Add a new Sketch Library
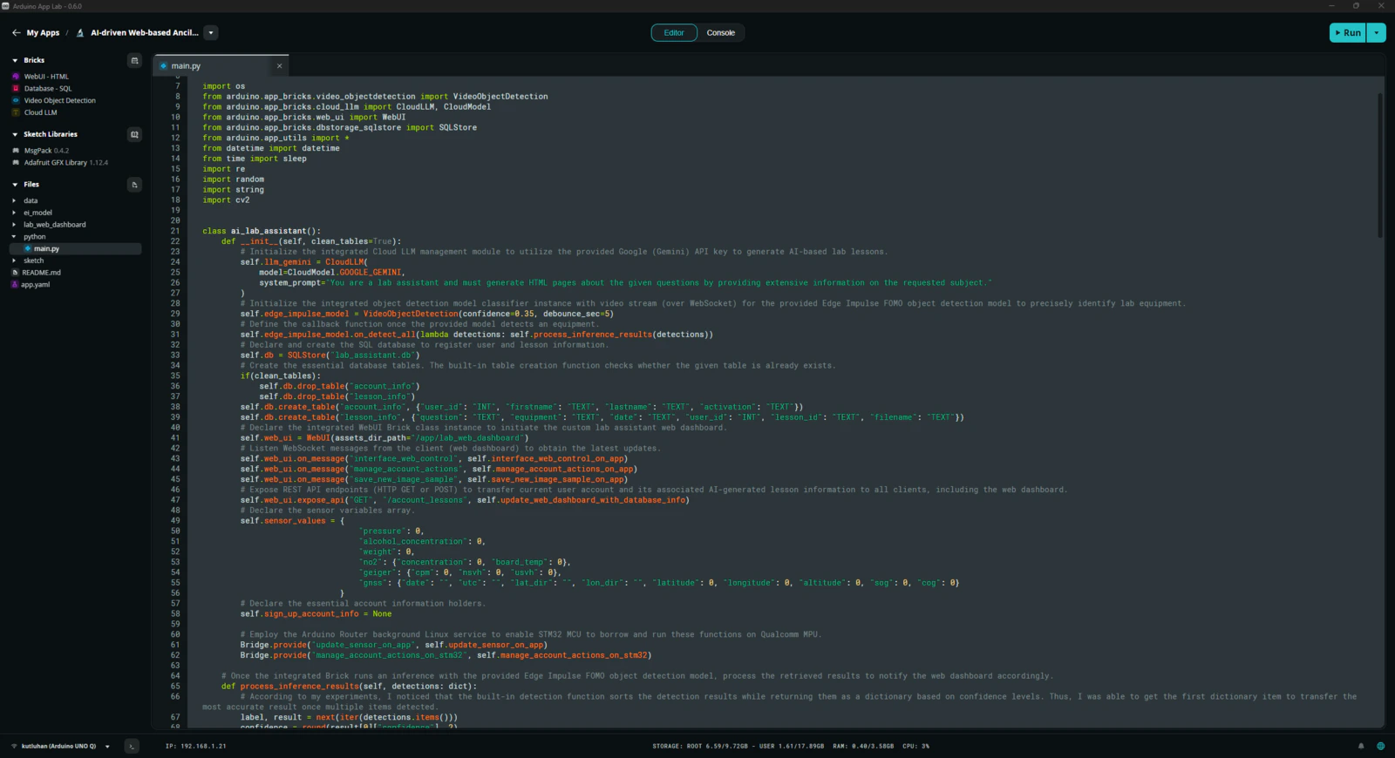This screenshot has width=1395, height=758. click(134, 134)
